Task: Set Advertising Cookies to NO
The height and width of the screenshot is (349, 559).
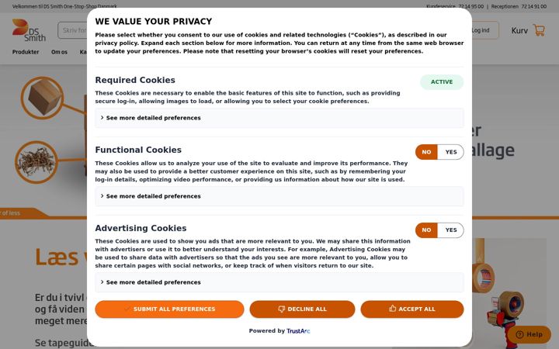Action: point(426,230)
